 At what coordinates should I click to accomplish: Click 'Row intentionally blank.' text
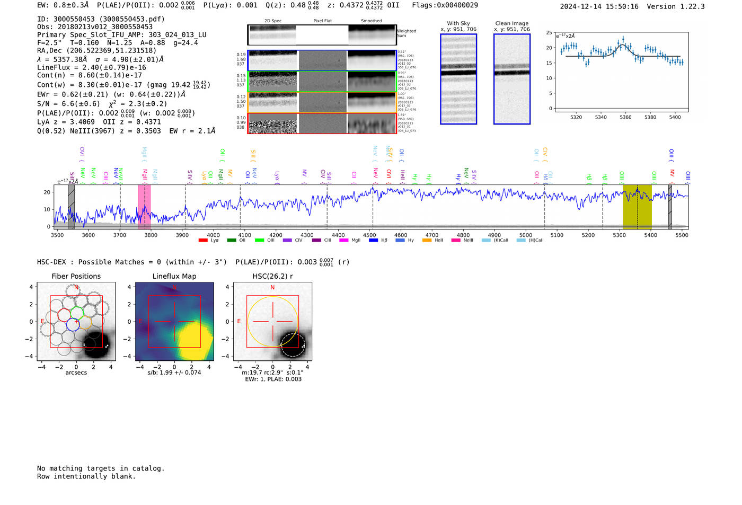pyautogui.click(x=86, y=476)
